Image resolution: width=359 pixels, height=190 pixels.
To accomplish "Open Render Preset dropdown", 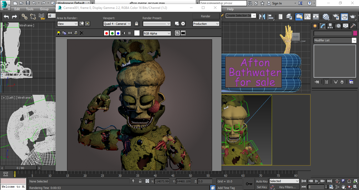I will [x=157, y=24].
